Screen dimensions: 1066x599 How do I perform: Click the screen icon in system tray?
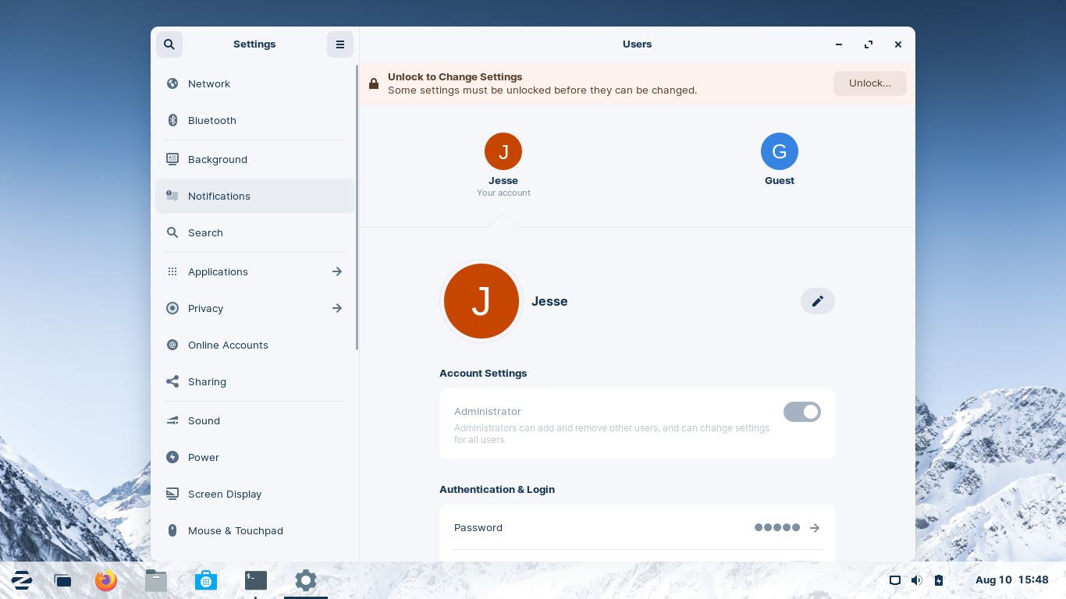[x=895, y=580]
